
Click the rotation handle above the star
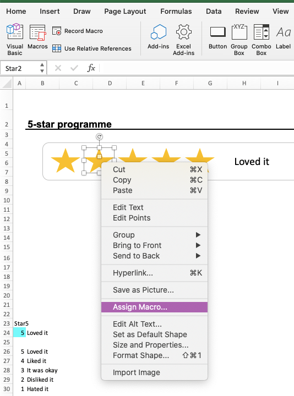click(99, 136)
